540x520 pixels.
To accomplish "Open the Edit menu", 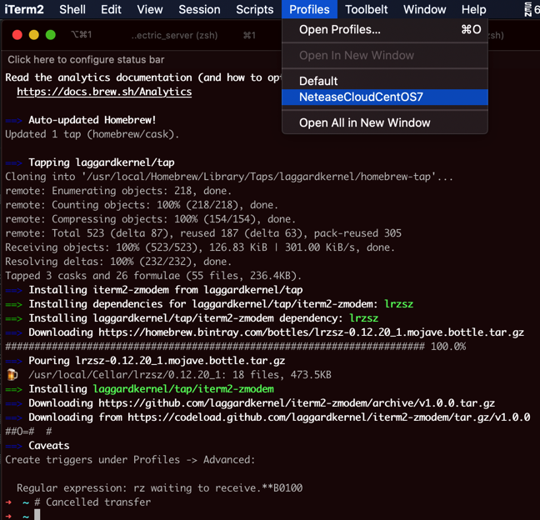I will click(x=111, y=9).
